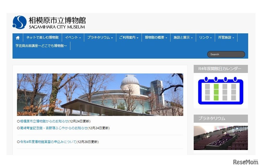This screenshot has height=168, width=262.
Task: Click the planetarium seating photo thumbnail
Action: coord(220,138)
